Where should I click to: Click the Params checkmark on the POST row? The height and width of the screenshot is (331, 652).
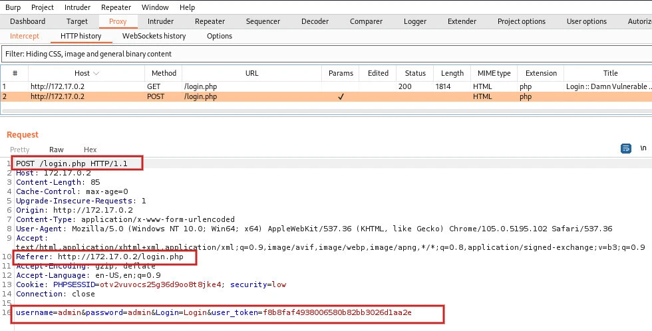click(x=341, y=97)
